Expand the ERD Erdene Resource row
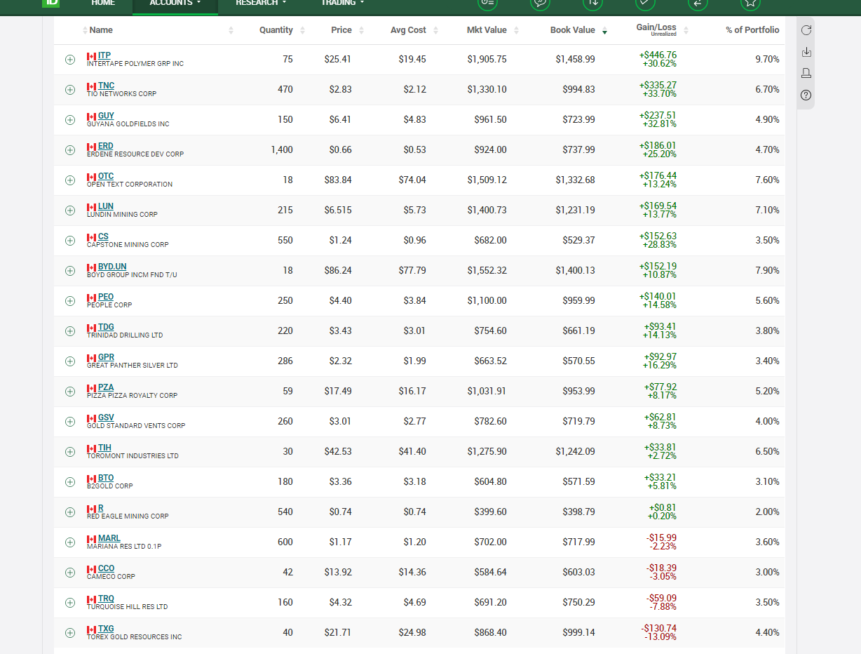This screenshot has width=861, height=654. point(70,150)
